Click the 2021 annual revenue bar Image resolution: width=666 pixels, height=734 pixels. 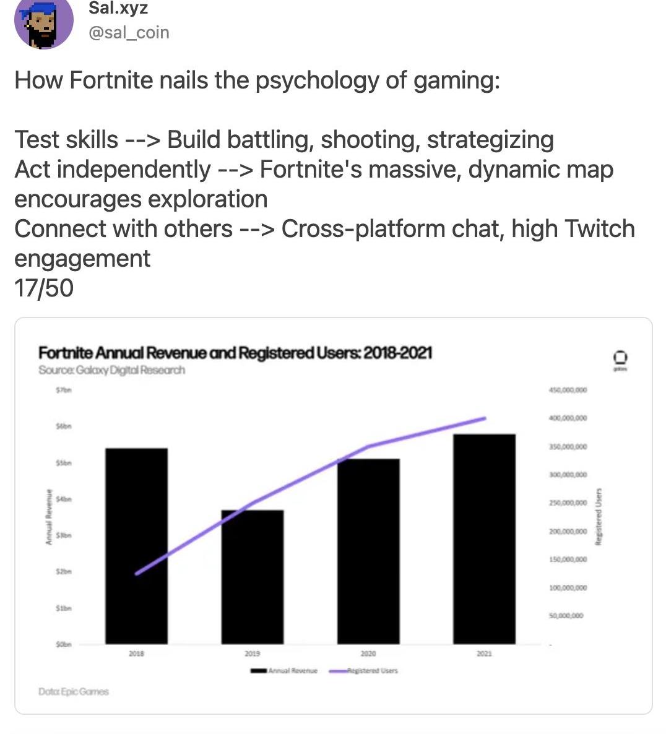click(485, 539)
